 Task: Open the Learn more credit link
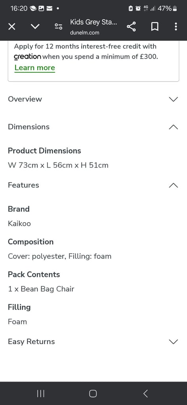tap(34, 68)
